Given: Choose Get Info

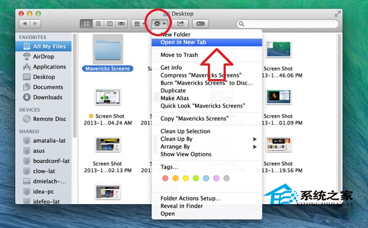Looking at the screenshot, I should (x=207, y=67).
